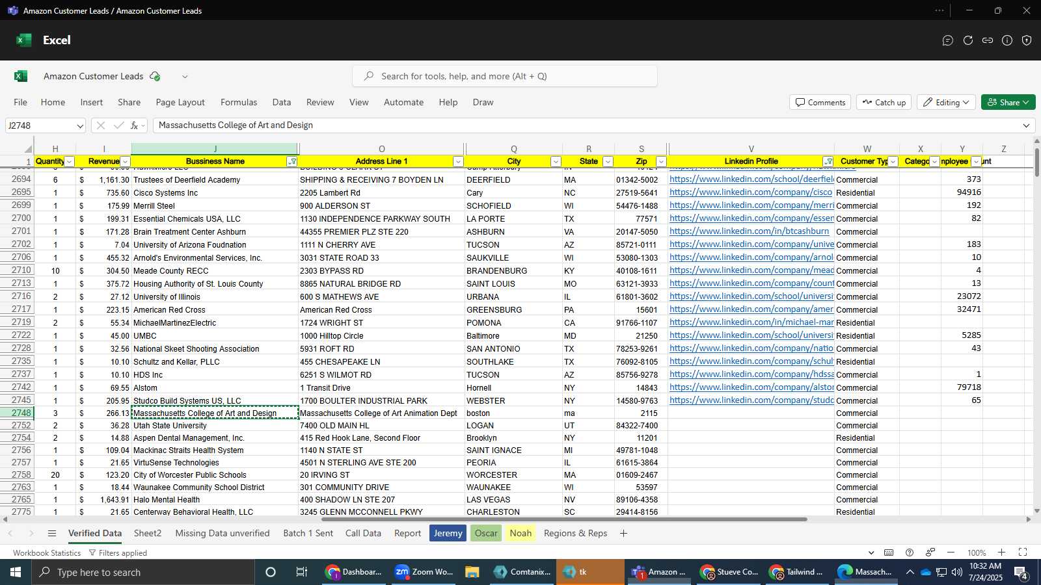Screen dimensions: 1041x585
Task: Open Business Name applied filter dropdown
Action: [x=292, y=161]
